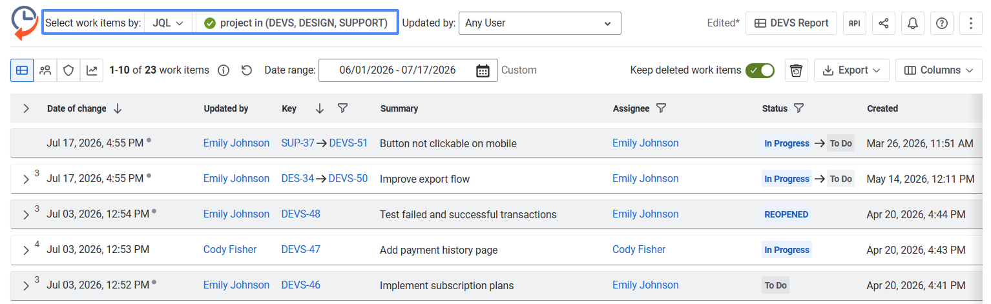Click the Jul 03, 2026, 12:53 PM date
Screen dimensions: 991x304
(98, 250)
